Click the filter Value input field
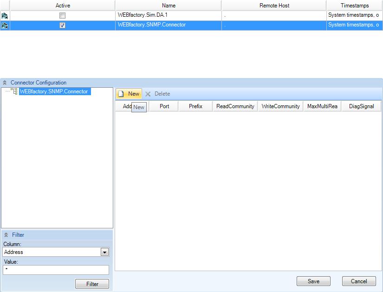The height and width of the screenshot is (292, 383). 56,270
